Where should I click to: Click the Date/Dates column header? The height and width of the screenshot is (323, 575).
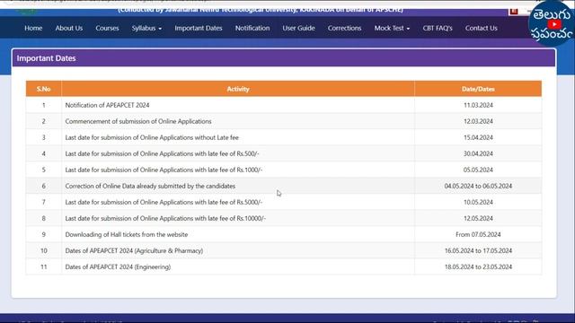pyautogui.click(x=478, y=89)
